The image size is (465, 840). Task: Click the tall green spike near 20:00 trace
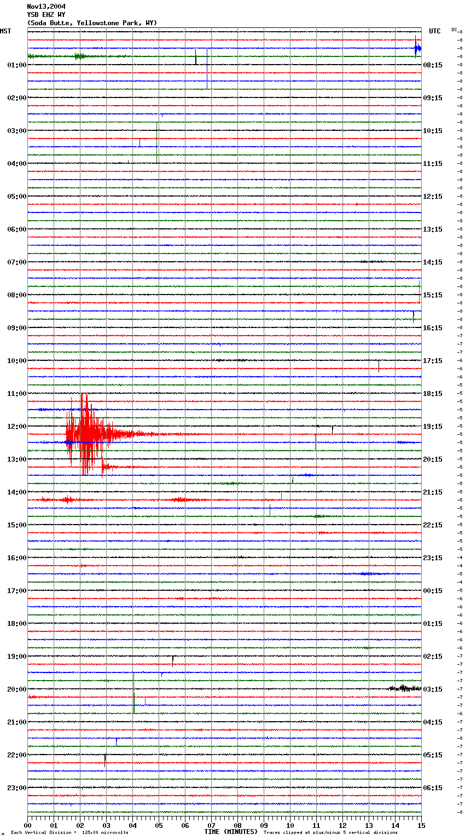(133, 693)
